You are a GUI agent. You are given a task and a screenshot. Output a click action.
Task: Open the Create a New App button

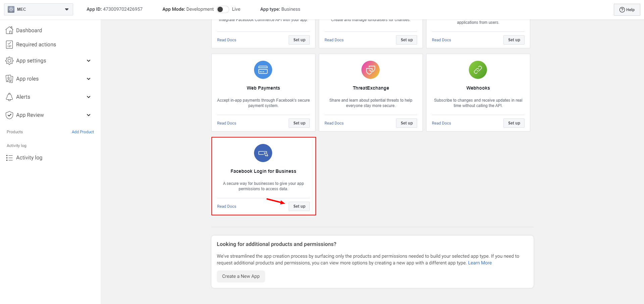[x=241, y=276]
